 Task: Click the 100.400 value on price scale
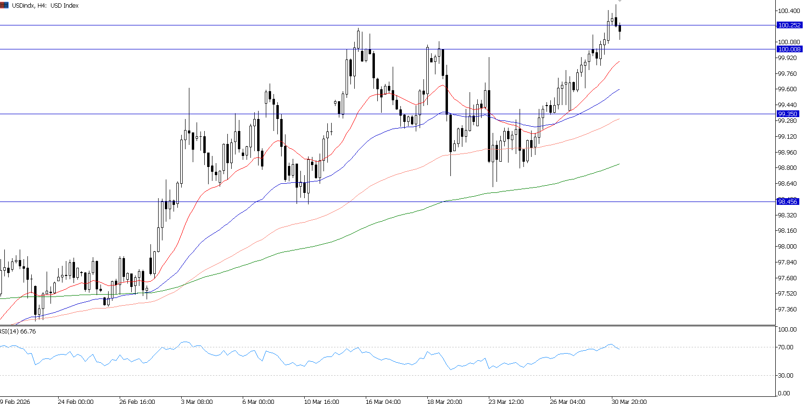tap(788, 11)
